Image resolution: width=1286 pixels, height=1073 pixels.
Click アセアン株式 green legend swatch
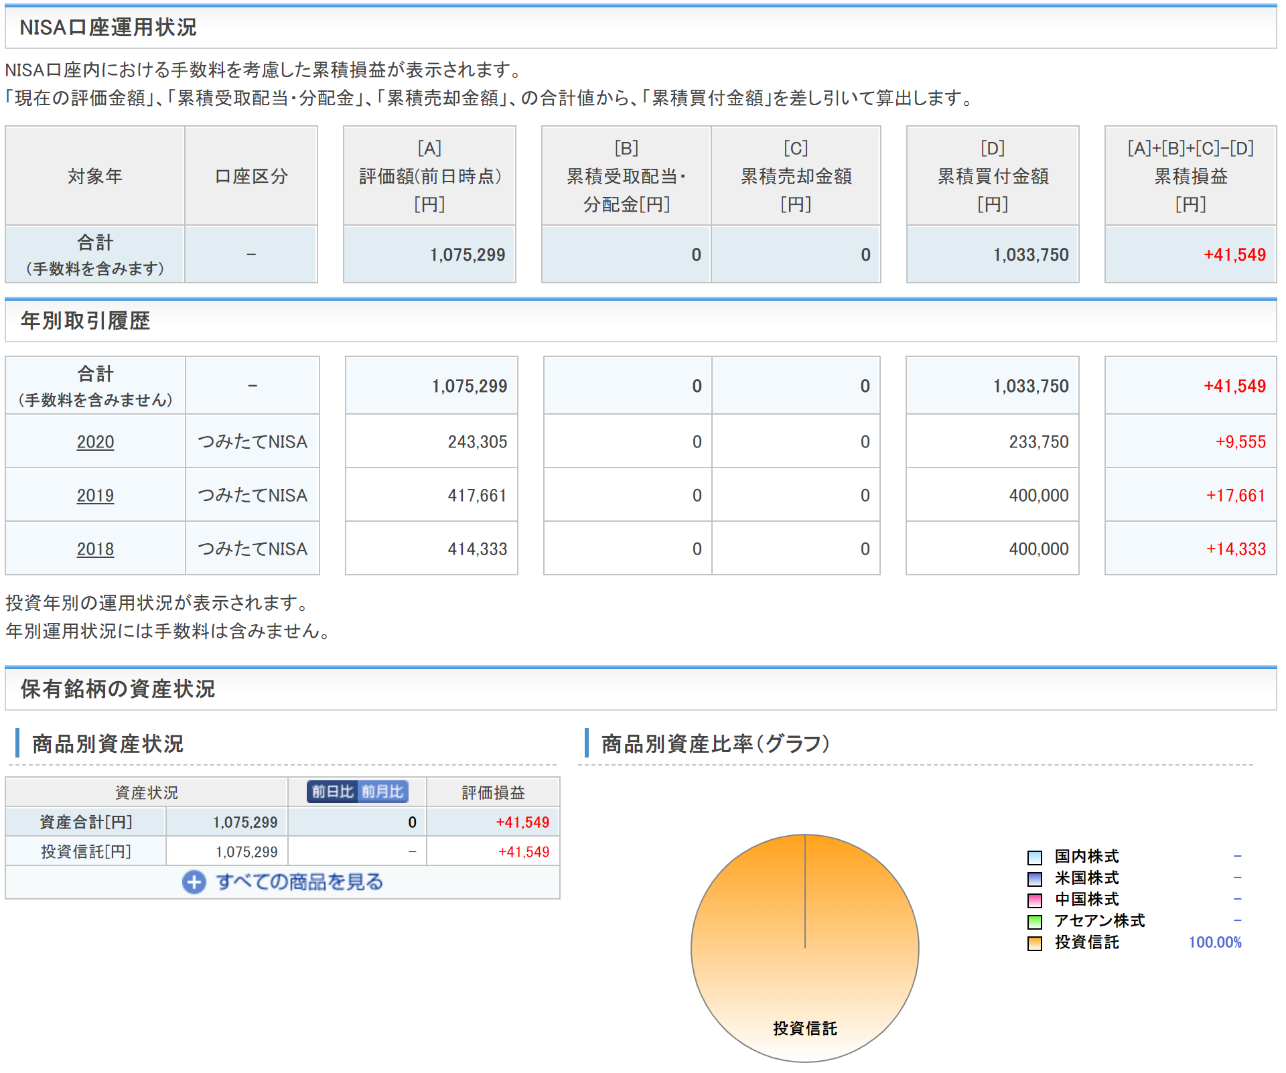tap(1035, 922)
